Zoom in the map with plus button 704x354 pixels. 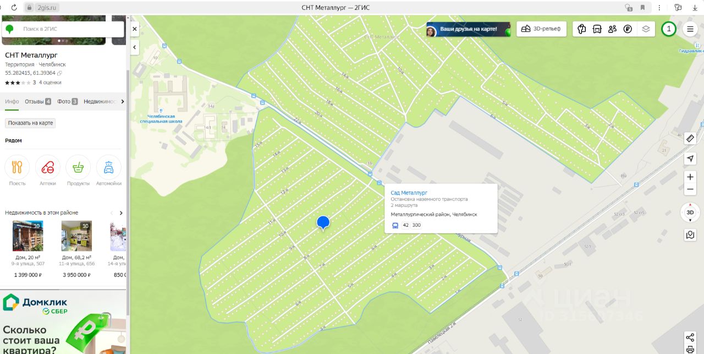(690, 177)
